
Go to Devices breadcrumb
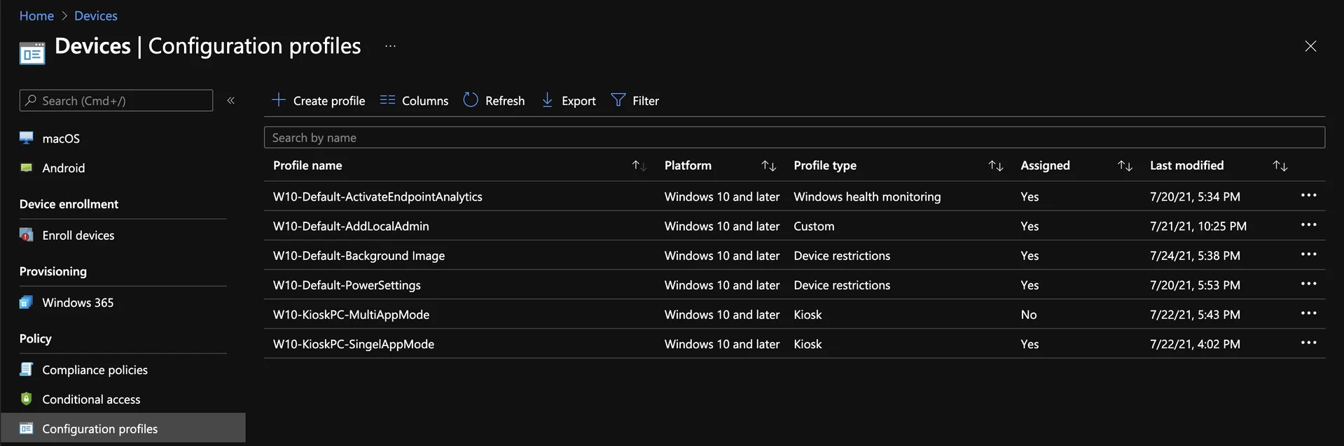pos(96,15)
